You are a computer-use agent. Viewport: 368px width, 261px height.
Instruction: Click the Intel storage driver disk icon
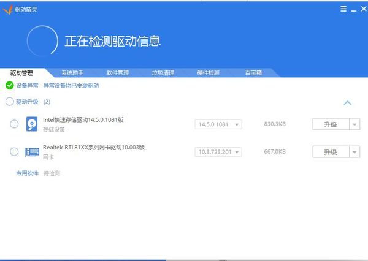[32, 124]
